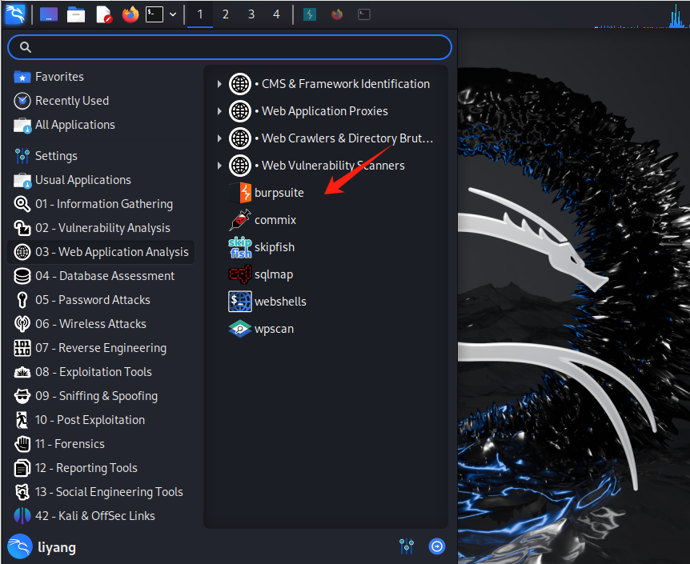The image size is (690, 564).
Task: Open the terminal emulator launcher icon
Action: (154, 14)
